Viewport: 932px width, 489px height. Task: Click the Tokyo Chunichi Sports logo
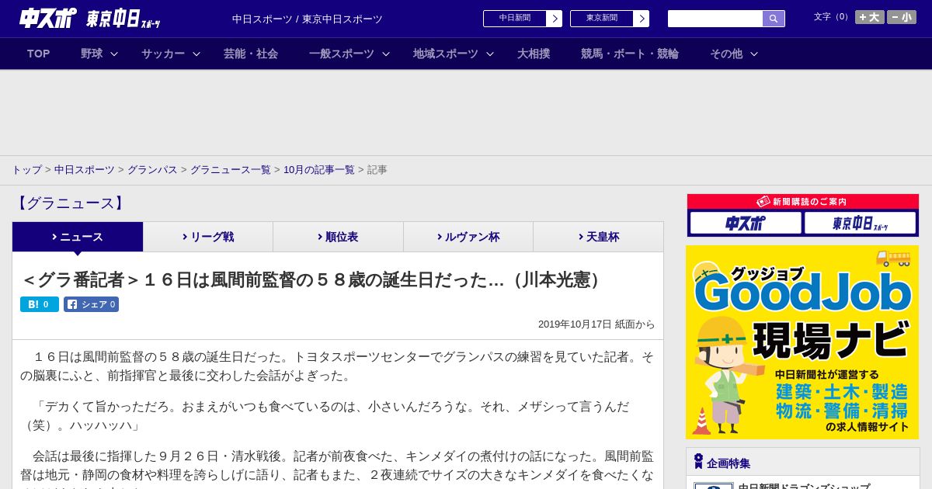click(123, 19)
